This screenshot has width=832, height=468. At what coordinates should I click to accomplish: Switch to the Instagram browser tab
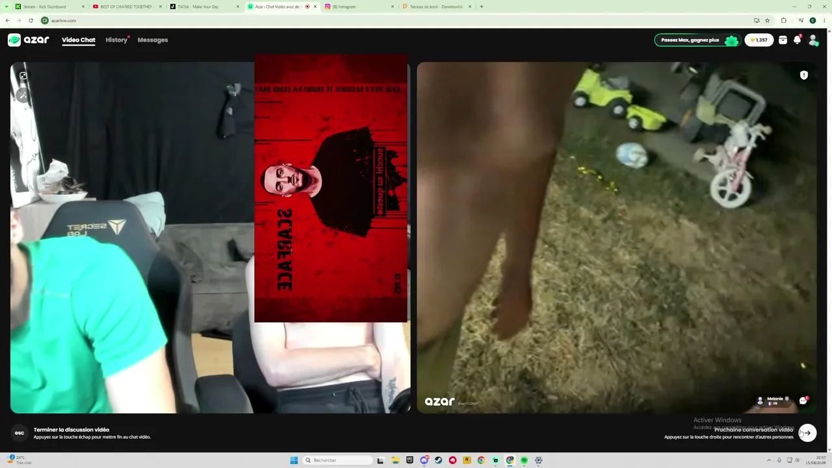tap(359, 6)
